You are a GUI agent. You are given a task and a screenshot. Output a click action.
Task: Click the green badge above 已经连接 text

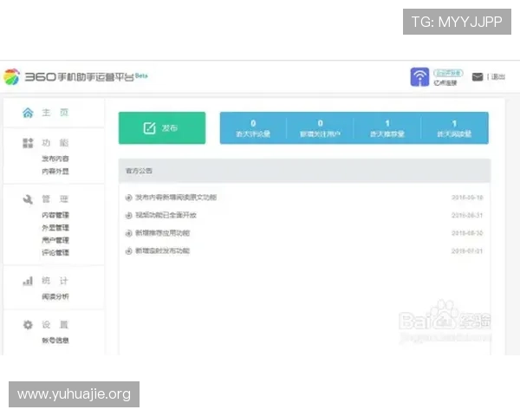point(448,73)
